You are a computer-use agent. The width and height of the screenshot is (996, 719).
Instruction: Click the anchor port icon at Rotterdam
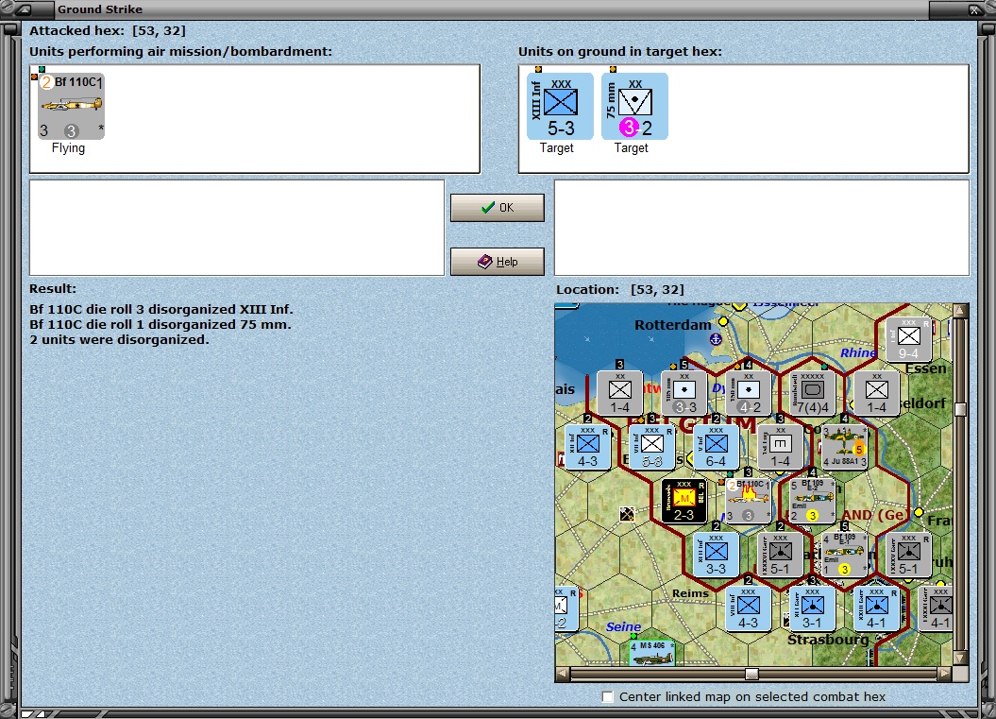coord(716,339)
